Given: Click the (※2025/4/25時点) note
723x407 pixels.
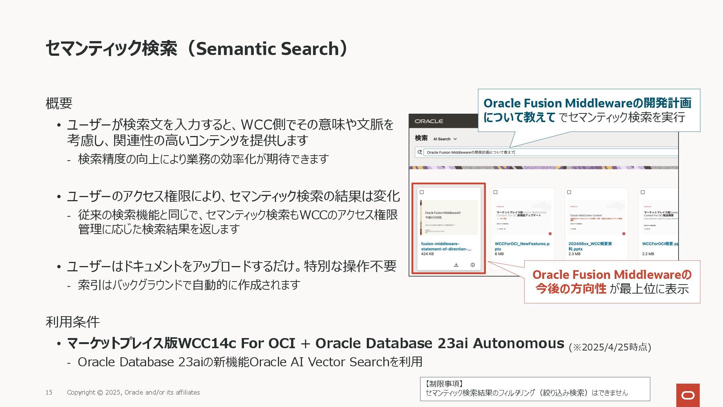Looking at the screenshot, I should pyautogui.click(x=610, y=347).
